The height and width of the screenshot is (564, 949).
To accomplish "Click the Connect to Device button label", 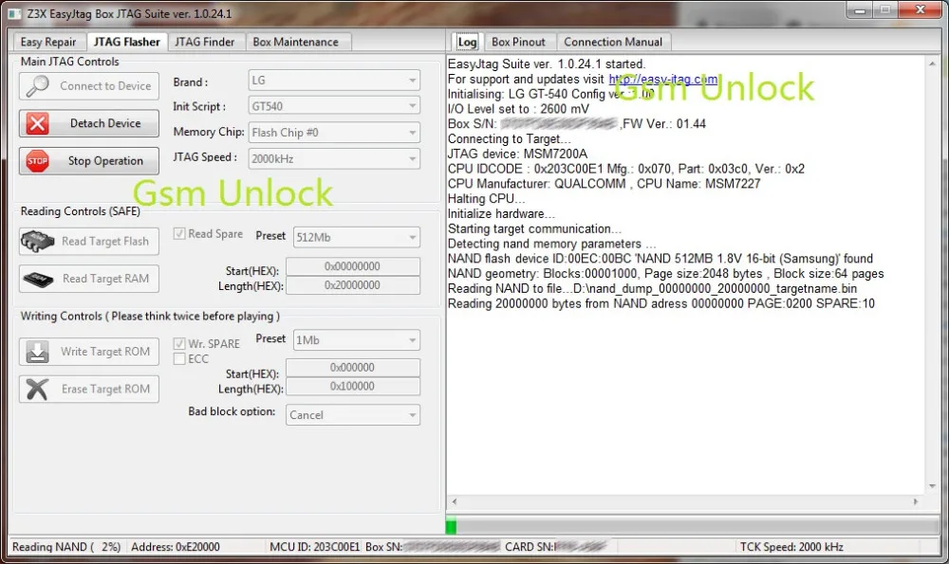I will (105, 86).
